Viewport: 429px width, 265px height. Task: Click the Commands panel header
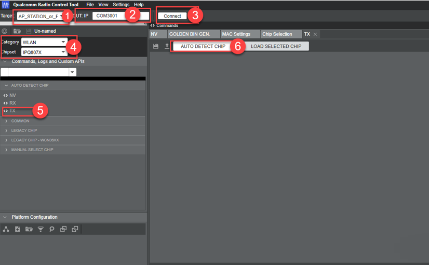(x=167, y=25)
